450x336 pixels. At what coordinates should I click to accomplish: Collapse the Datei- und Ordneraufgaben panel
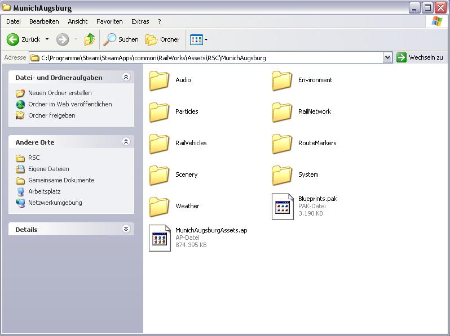(126, 77)
